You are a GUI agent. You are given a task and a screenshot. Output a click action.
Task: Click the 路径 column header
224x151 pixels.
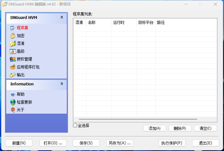186,23
